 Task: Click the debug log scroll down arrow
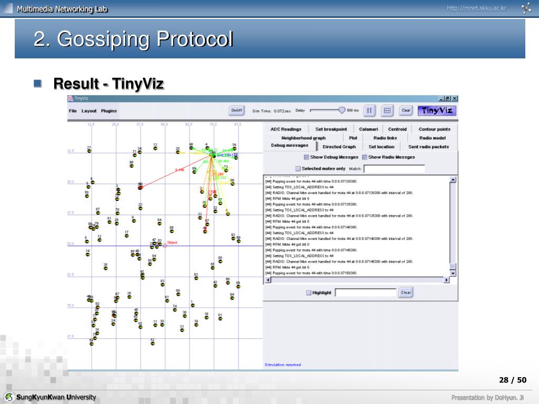[x=453, y=274]
